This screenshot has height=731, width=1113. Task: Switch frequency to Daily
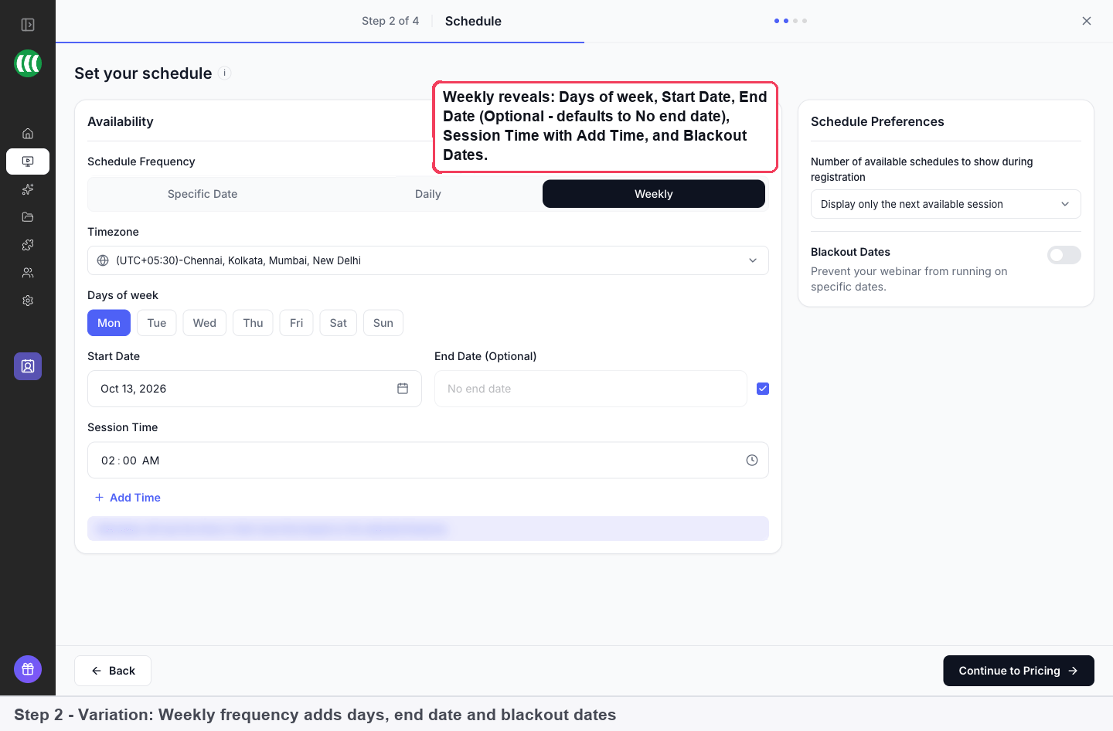pyautogui.click(x=428, y=194)
